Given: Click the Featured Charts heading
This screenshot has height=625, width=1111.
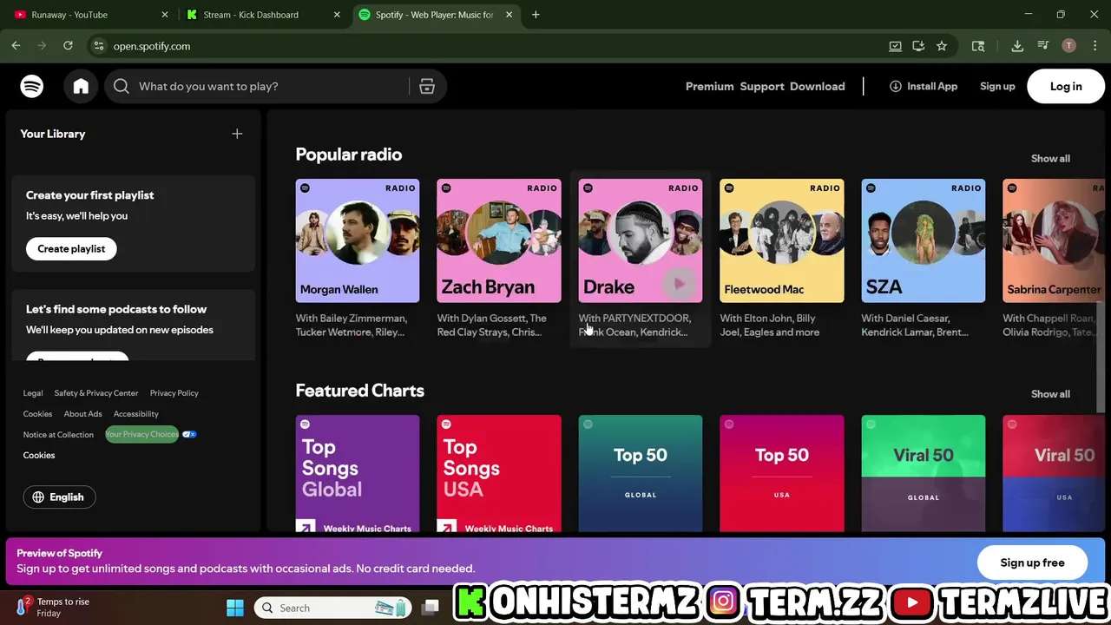Looking at the screenshot, I should click(359, 391).
